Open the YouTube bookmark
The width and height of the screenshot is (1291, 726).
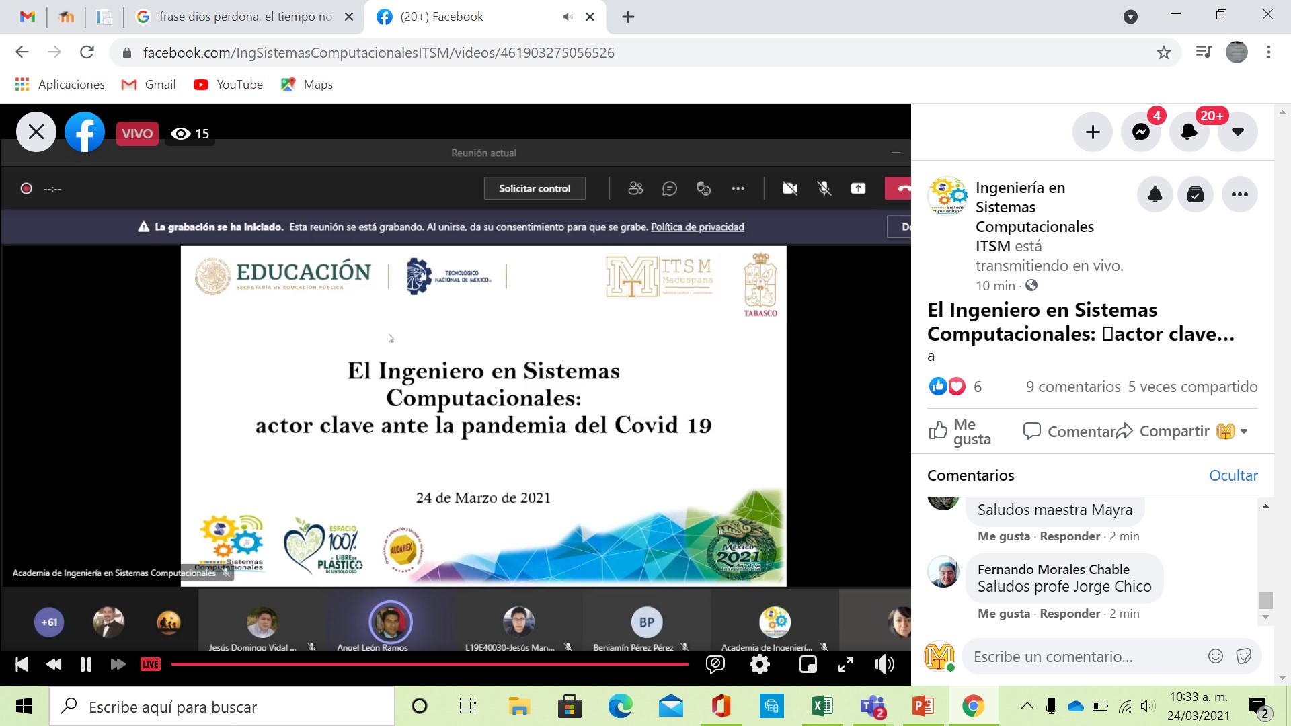click(229, 85)
